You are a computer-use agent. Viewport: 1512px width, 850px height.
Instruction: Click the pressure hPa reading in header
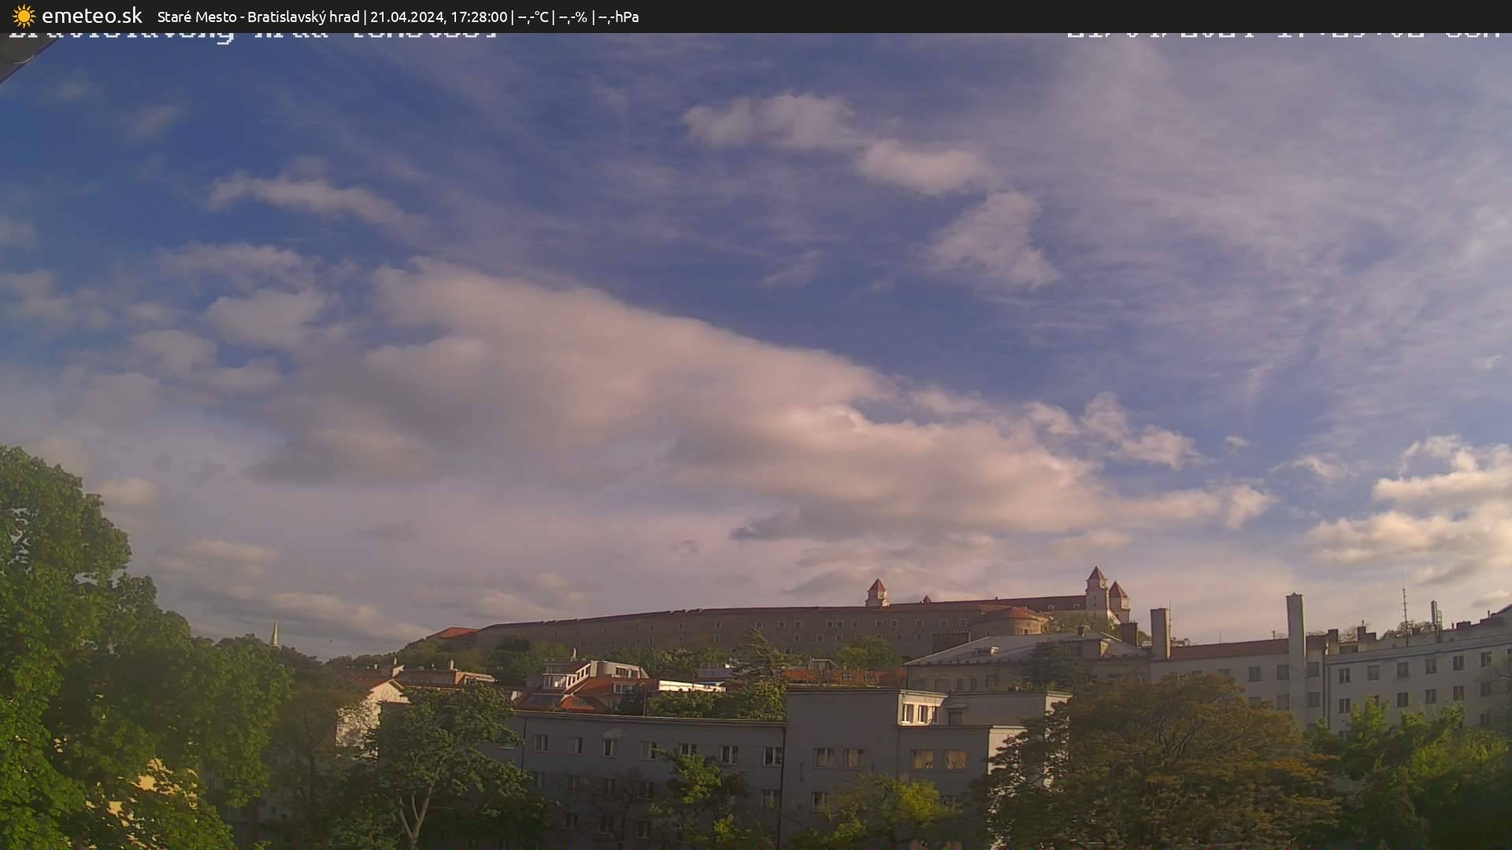(619, 17)
